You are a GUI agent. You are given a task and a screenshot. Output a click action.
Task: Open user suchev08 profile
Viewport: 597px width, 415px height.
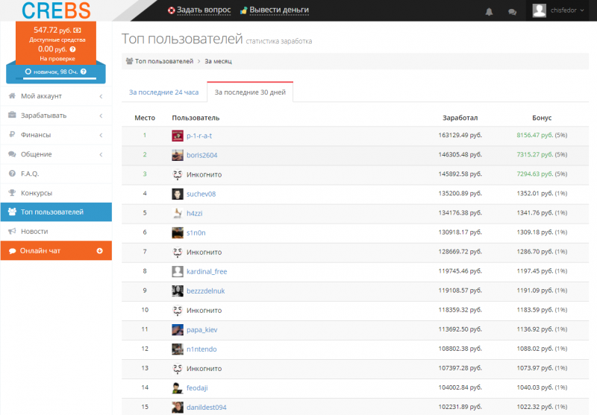point(201,194)
